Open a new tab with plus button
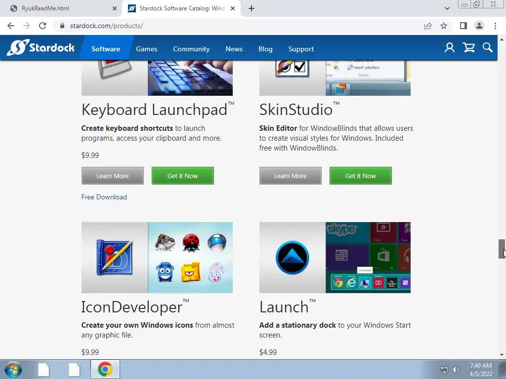 click(x=252, y=8)
